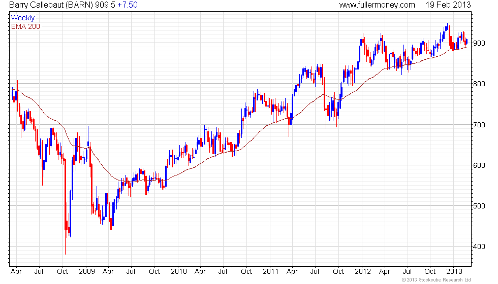Screen dimensions: 498x284
Task: Click the 600 price axis label
Action: pyautogui.click(x=479, y=165)
